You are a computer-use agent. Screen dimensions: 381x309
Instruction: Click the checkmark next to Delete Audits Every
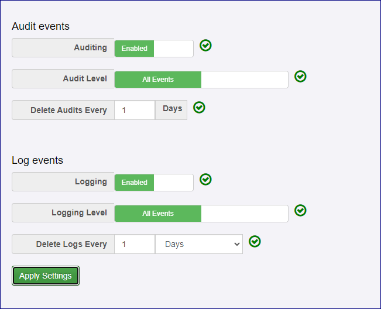point(199,108)
